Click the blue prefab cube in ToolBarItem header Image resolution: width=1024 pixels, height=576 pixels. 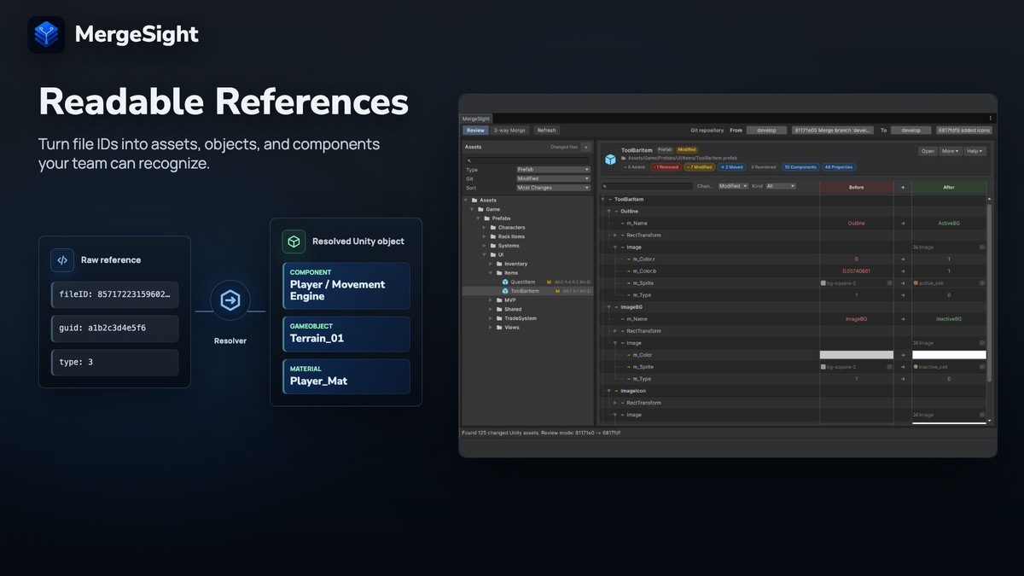tap(610, 160)
